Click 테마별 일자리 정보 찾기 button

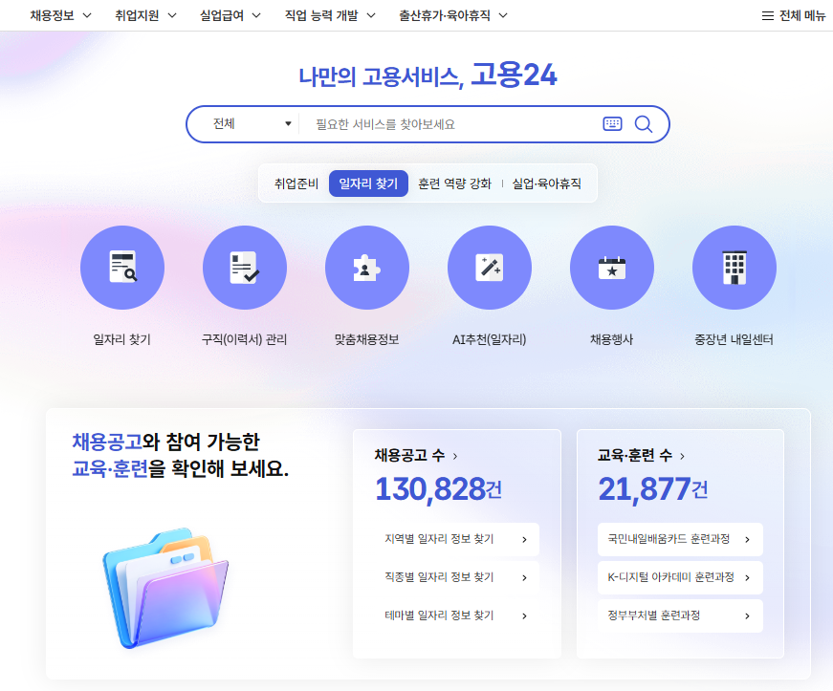457,615
